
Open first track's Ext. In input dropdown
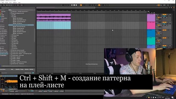click(x=159, y=15)
